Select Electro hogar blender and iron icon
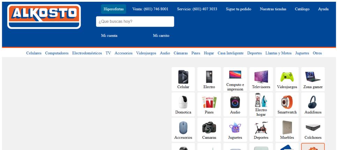Viewport: 337px width, 150px height. pyautogui.click(x=261, y=100)
